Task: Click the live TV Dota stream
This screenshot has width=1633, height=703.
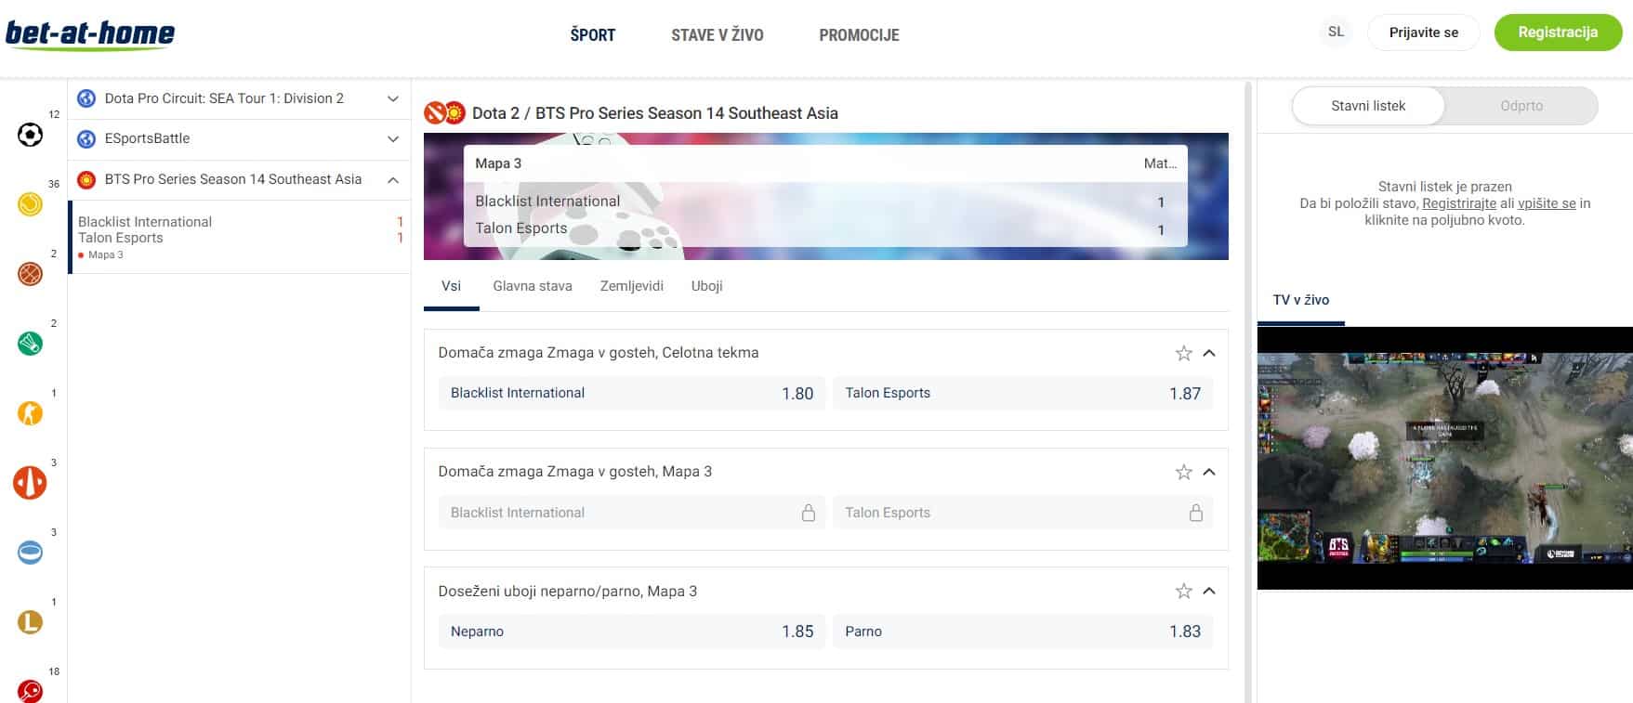Action: pos(1444,458)
